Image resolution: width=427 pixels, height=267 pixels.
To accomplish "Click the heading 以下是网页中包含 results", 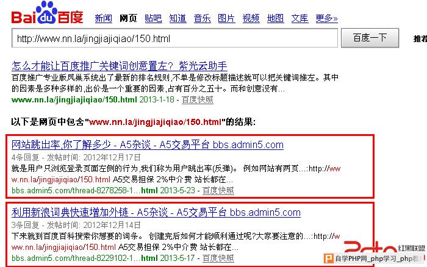I will point(134,122).
